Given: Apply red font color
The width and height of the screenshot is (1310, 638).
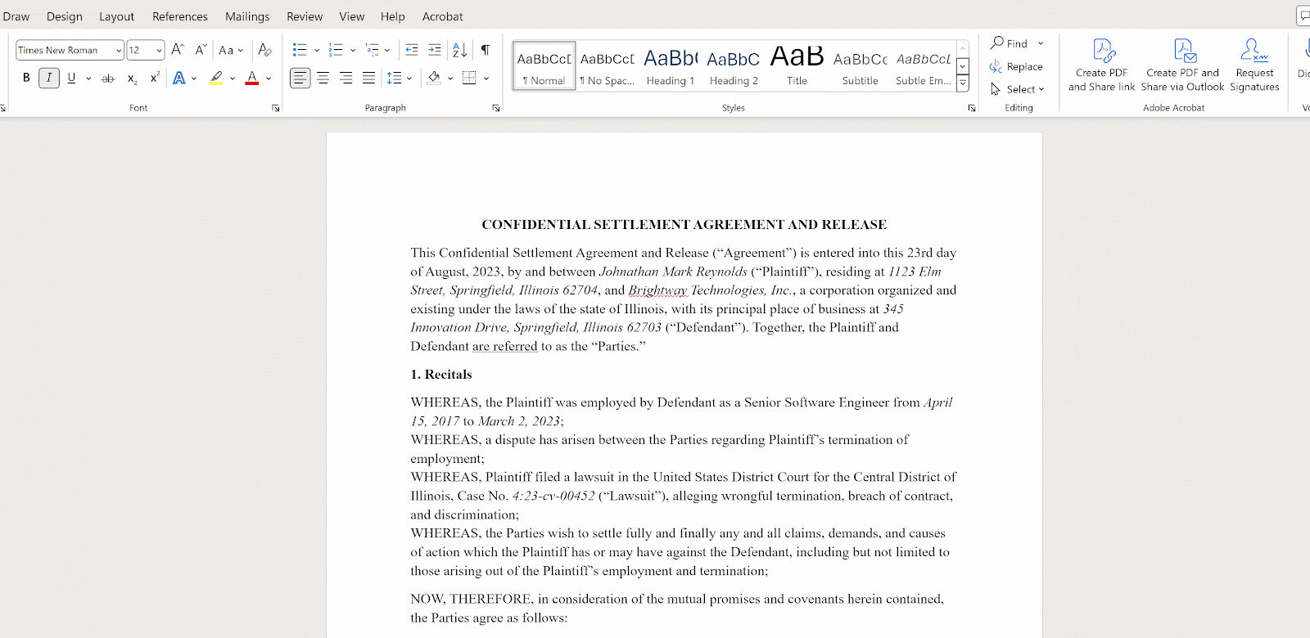Looking at the screenshot, I should click(252, 79).
